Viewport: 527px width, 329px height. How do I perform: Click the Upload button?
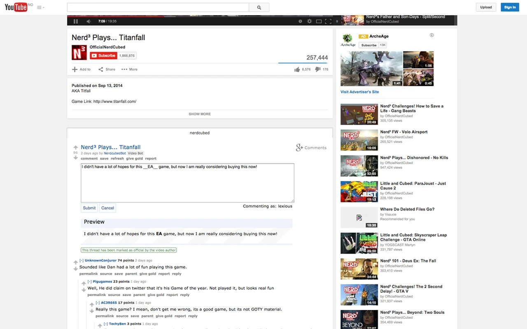(486, 7)
